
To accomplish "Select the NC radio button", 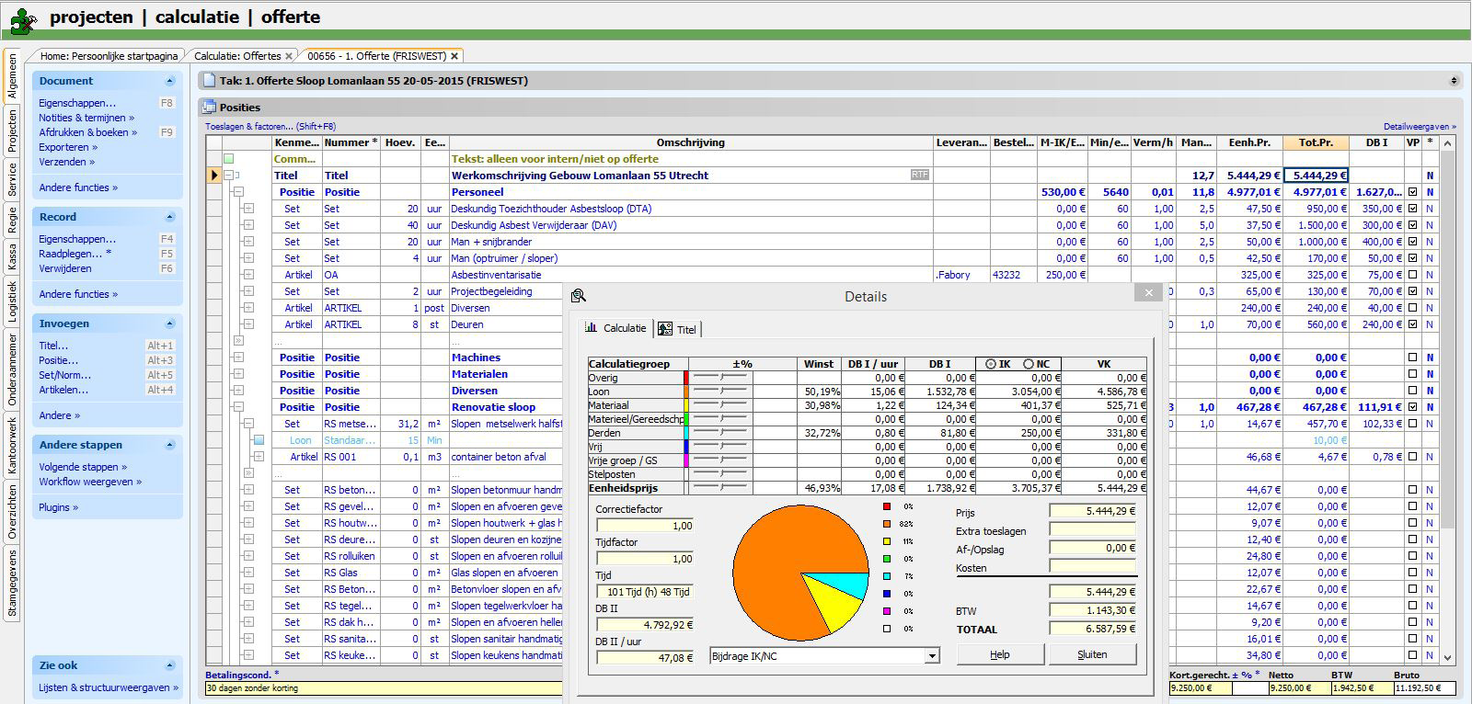I will coord(1029,364).
